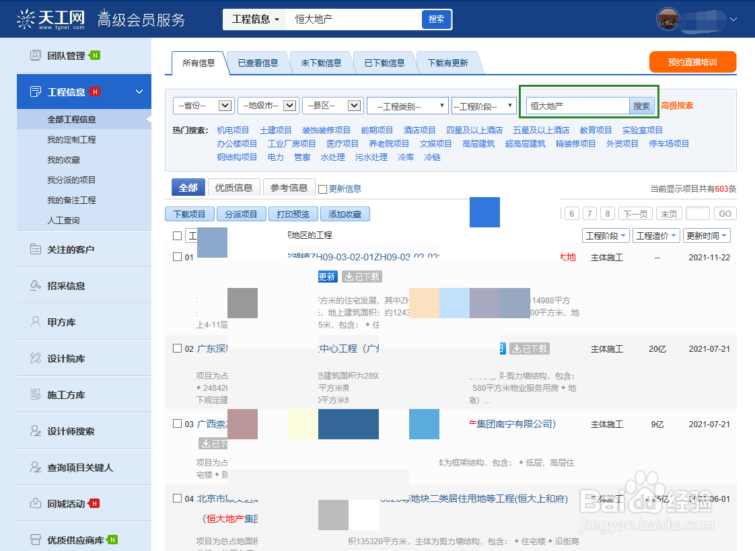Click the 招采信息 sidebar icon

click(35, 285)
